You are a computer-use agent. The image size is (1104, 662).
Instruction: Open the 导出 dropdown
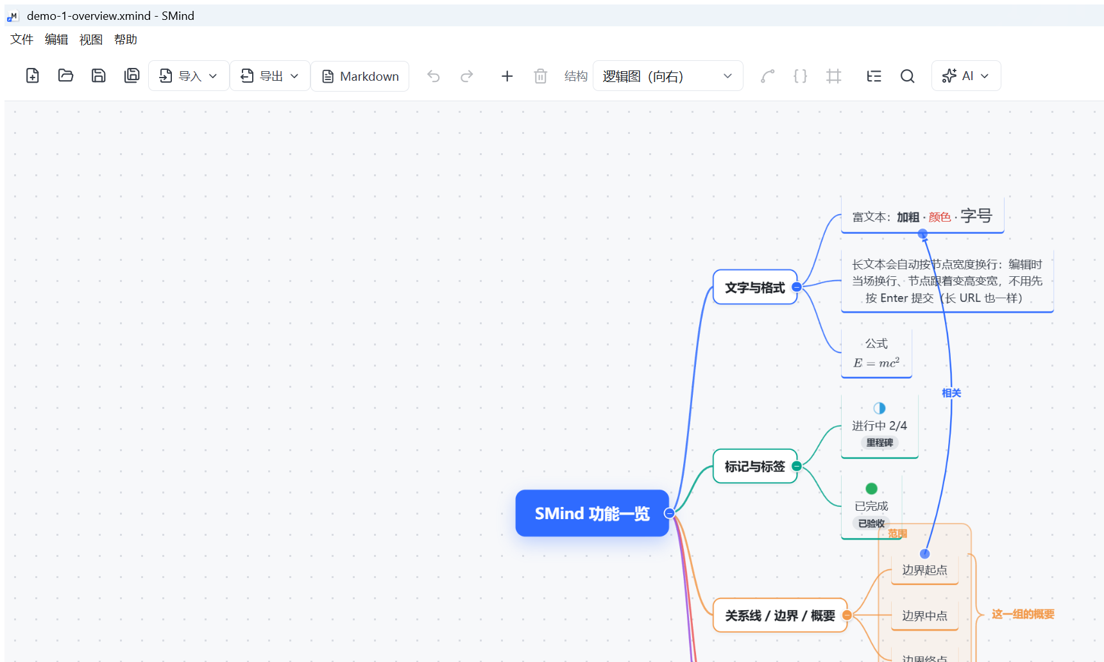pos(270,76)
